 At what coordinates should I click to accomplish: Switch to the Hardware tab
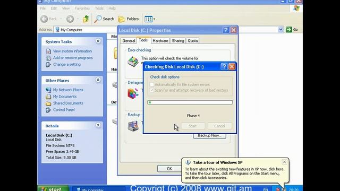tap(160, 41)
